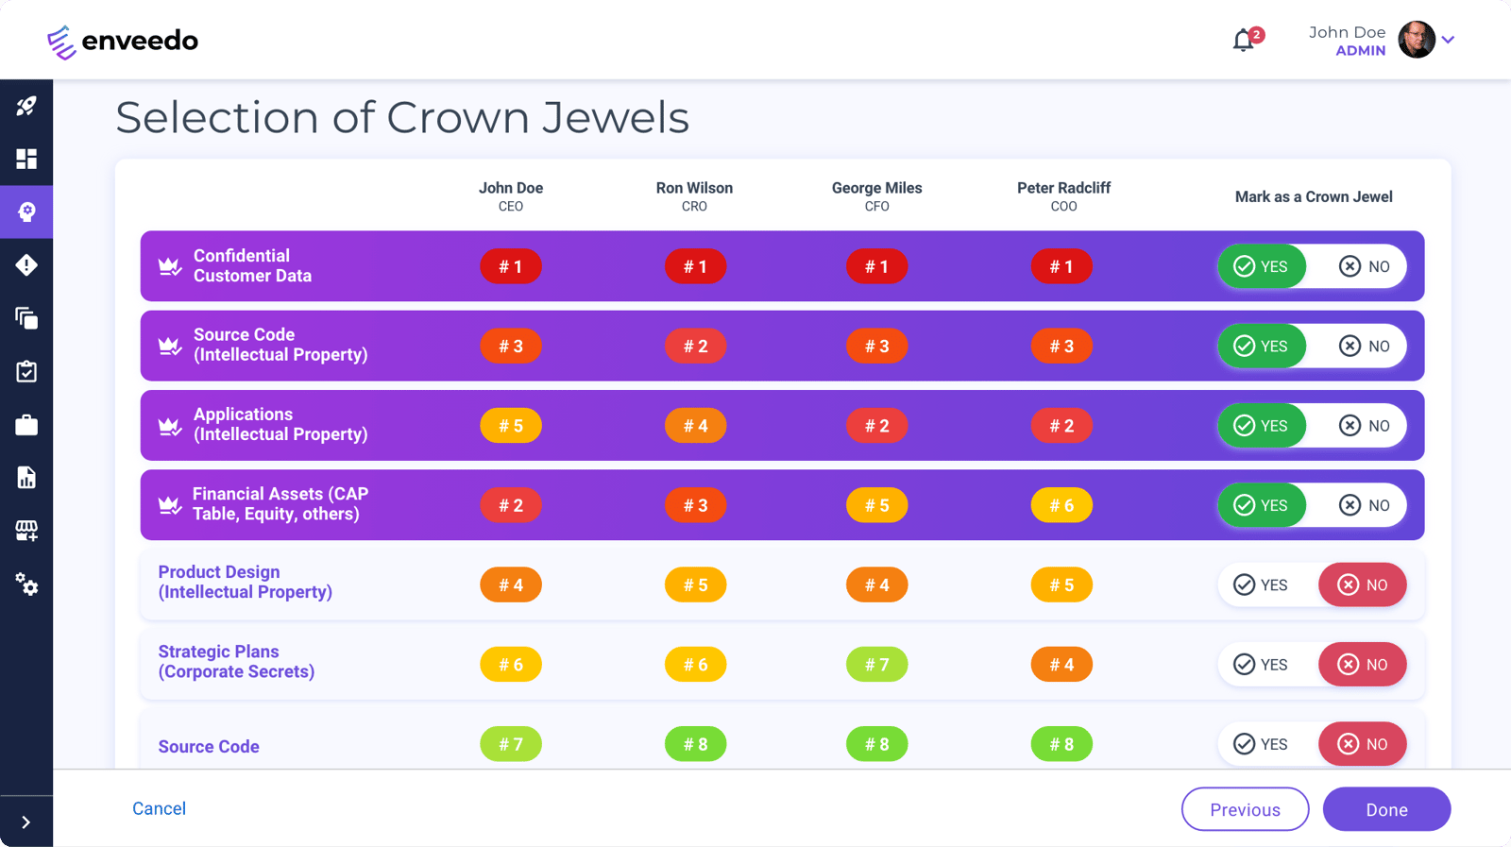Open the notifications bell
The height and width of the screenshot is (847, 1511).
(1244, 41)
